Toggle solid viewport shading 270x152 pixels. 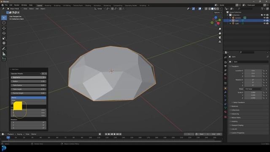[x=212, y=9]
